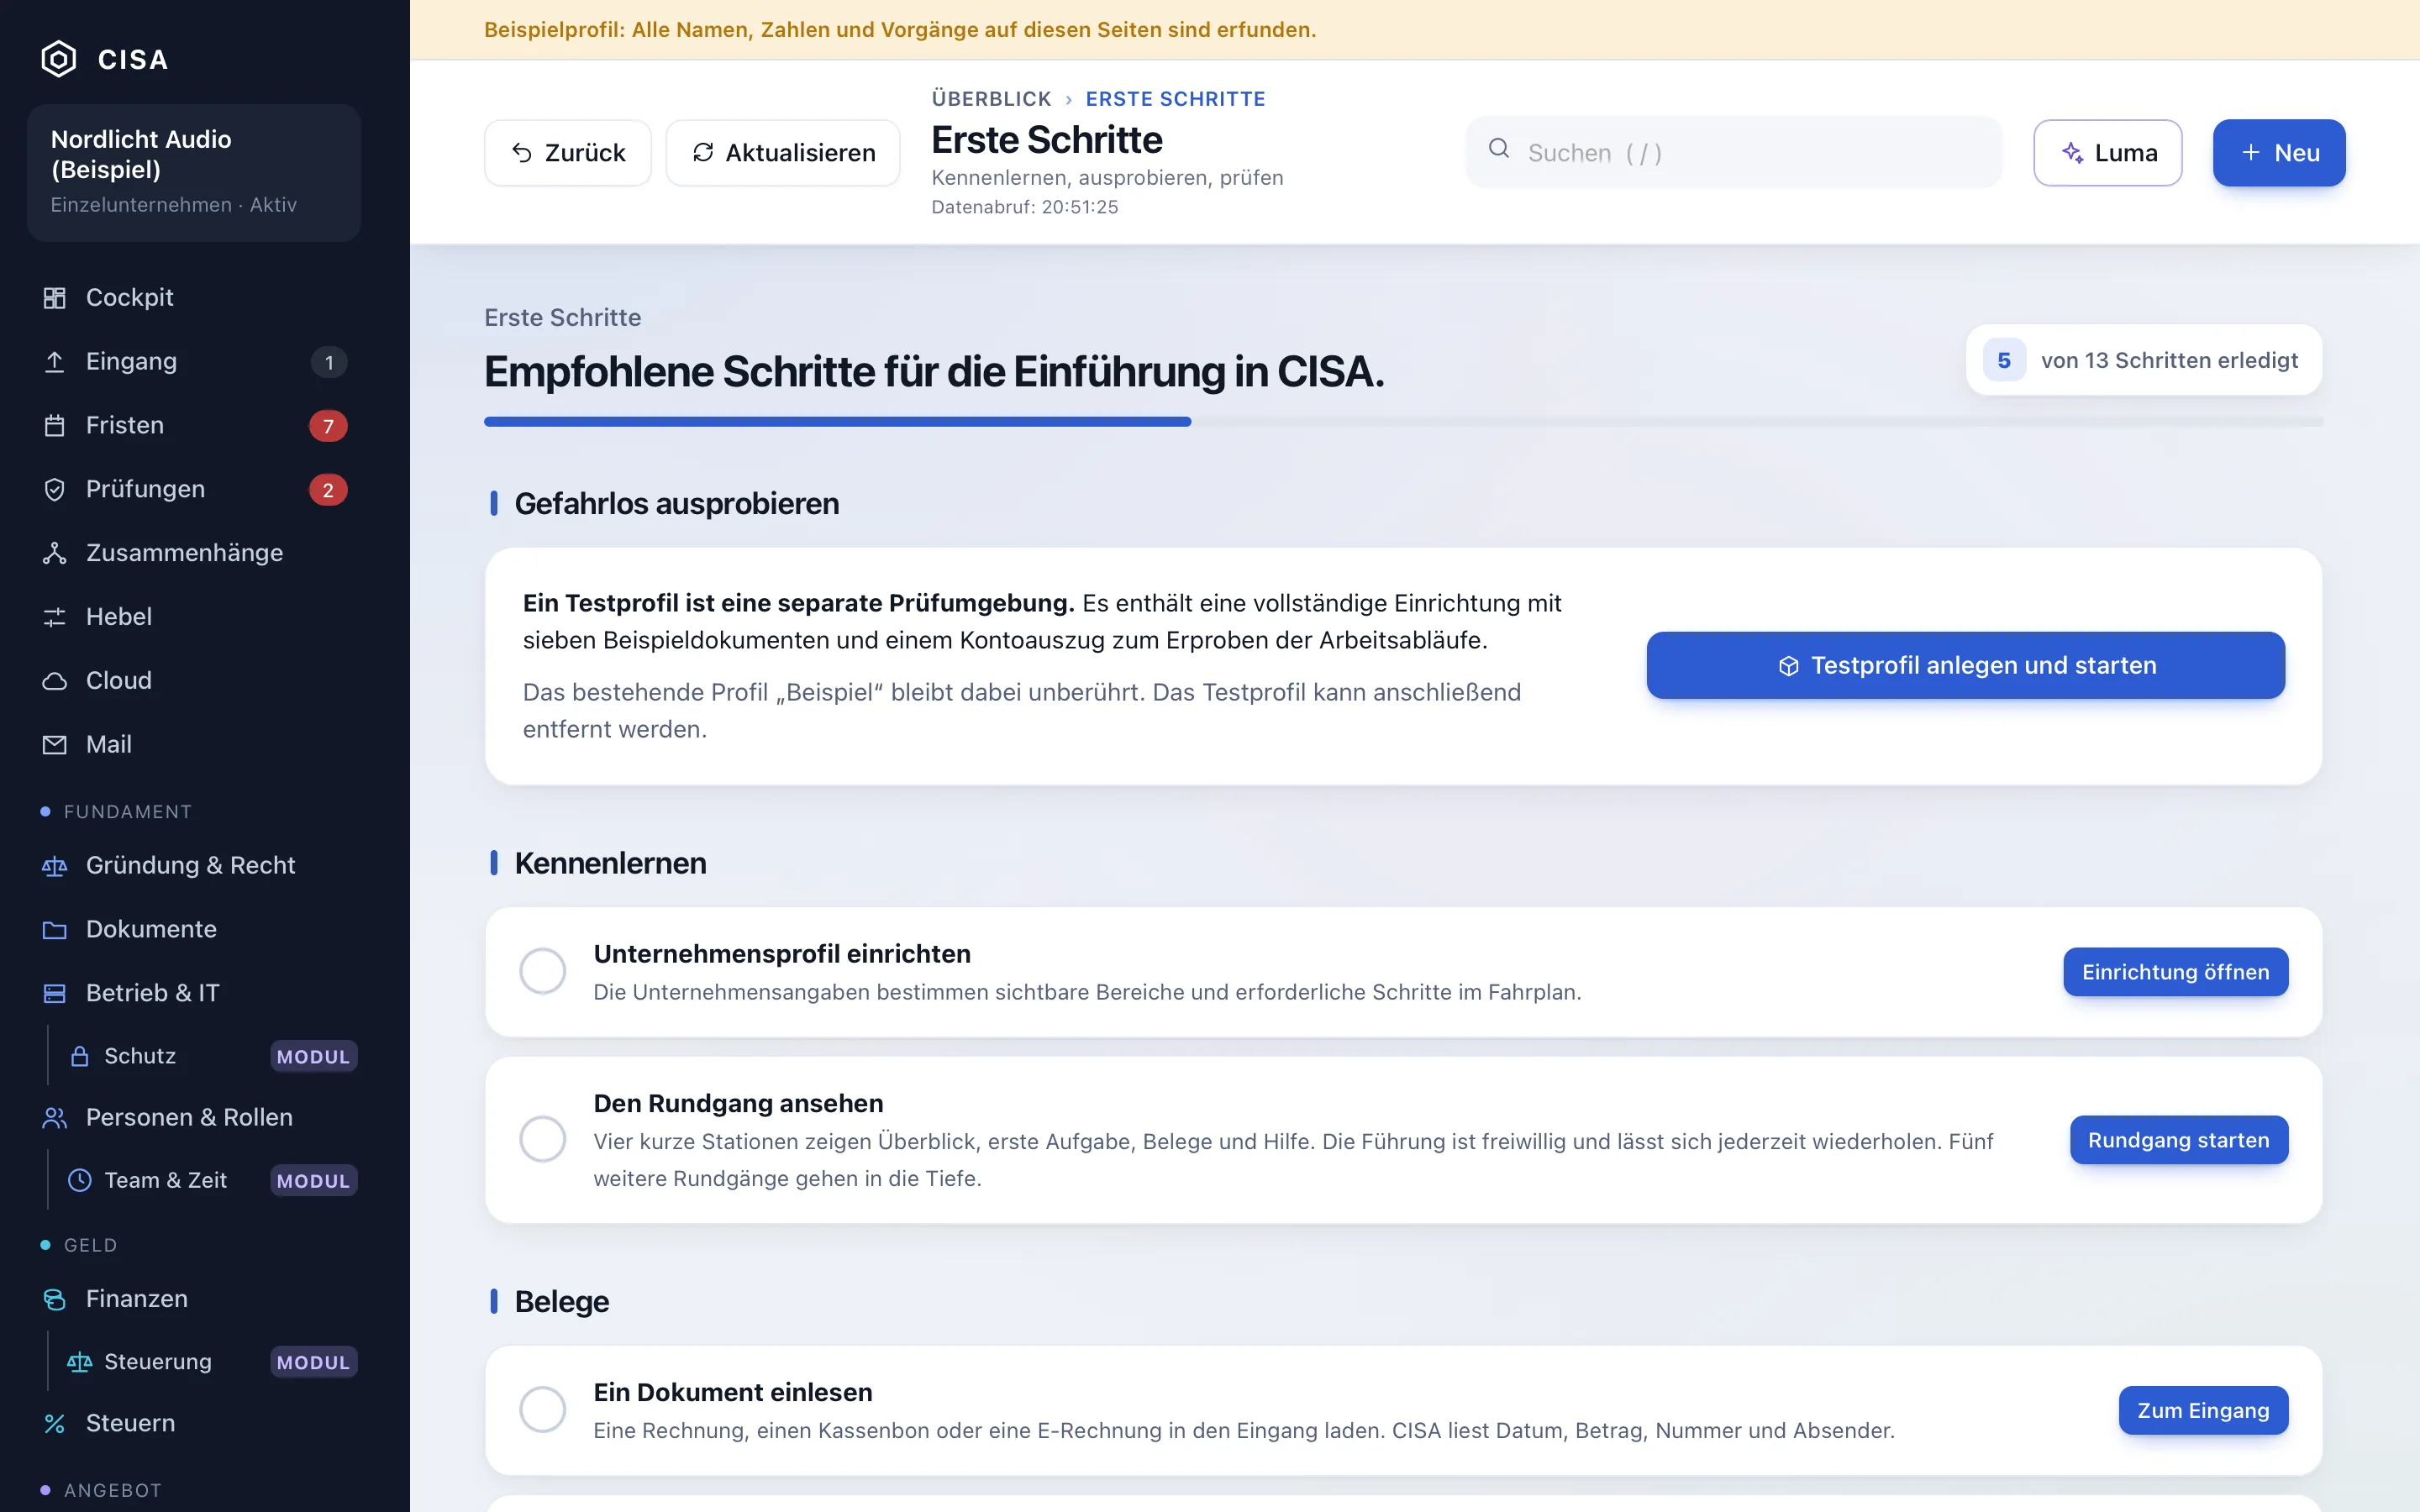Mark Unternehmensprofil einrichten as done
The width and height of the screenshot is (2420, 1512).
coord(543,971)
